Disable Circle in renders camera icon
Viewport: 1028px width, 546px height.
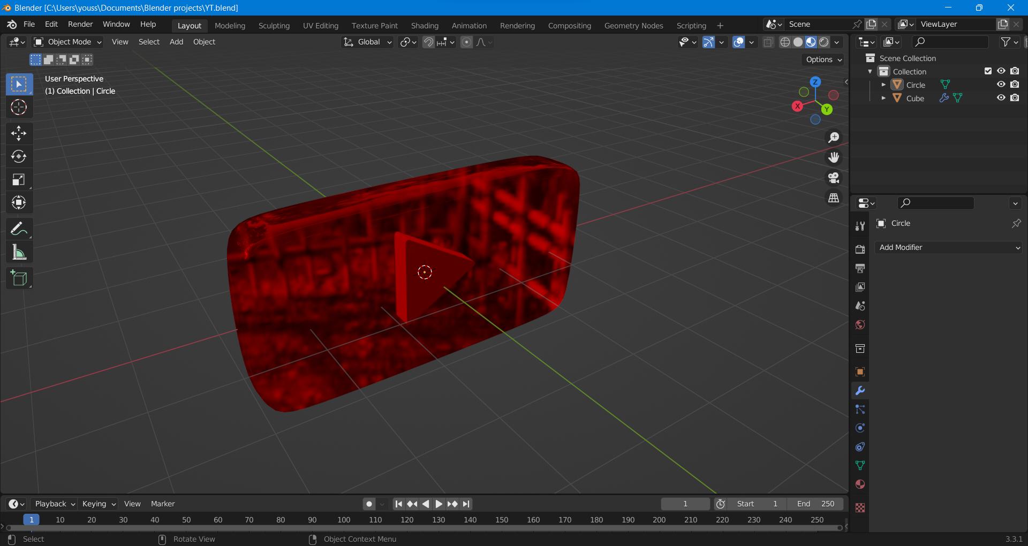[x=1015, y=85]
